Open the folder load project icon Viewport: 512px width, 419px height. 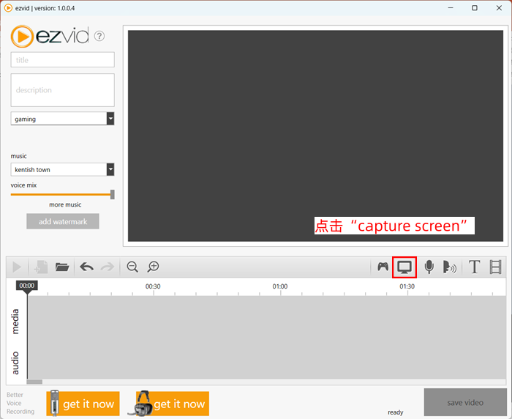coord(62,267)
